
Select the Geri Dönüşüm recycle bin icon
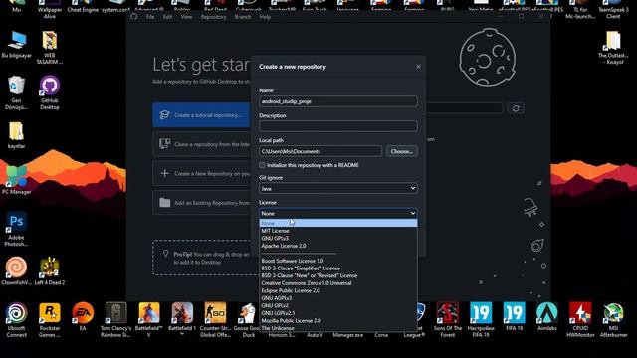click(16, 92)
